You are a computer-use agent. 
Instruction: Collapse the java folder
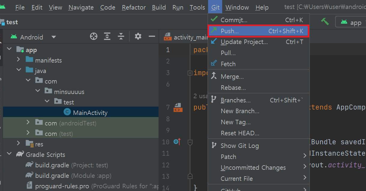(19, 70)
